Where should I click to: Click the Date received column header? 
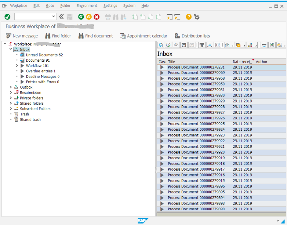[243, 62]
